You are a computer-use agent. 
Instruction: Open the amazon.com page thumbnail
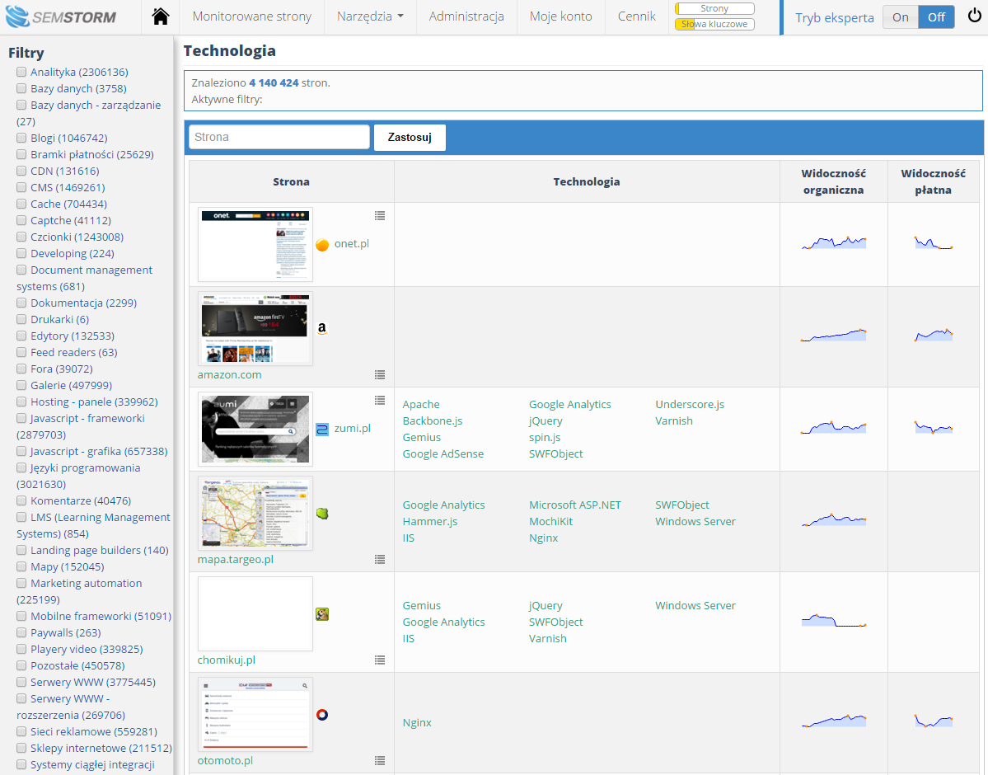point(255,328)
